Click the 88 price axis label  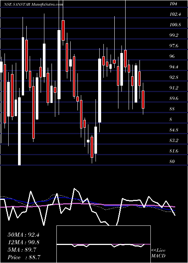pos(172,109)
